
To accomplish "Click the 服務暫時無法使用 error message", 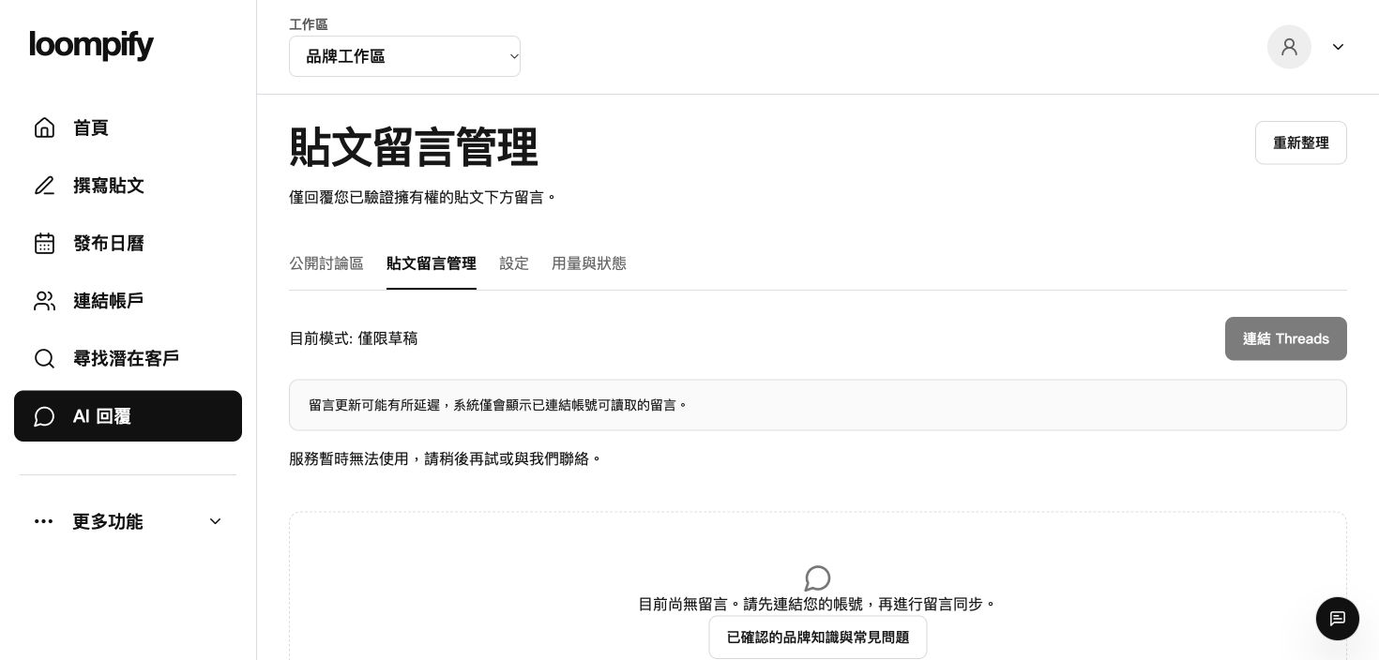I will coord(446,458).
